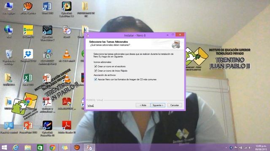
Task: Open the taskbar clock and date
Action: (261, 148)
